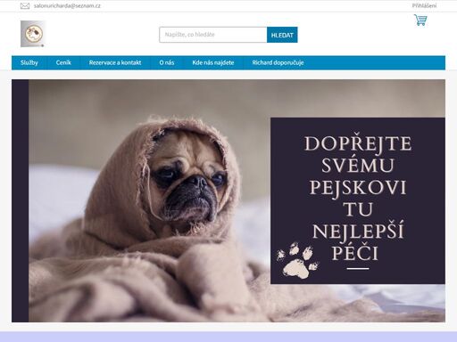Viewport: 457px width, 342px height.
Task: Click the envelope email icon
Action: (25, 6)
